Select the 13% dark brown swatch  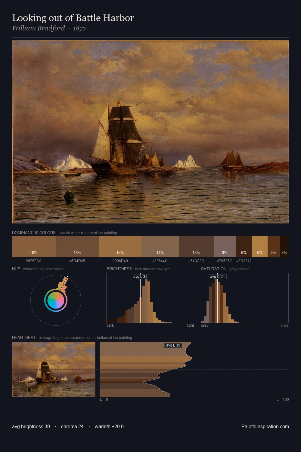tap(196, 246)
